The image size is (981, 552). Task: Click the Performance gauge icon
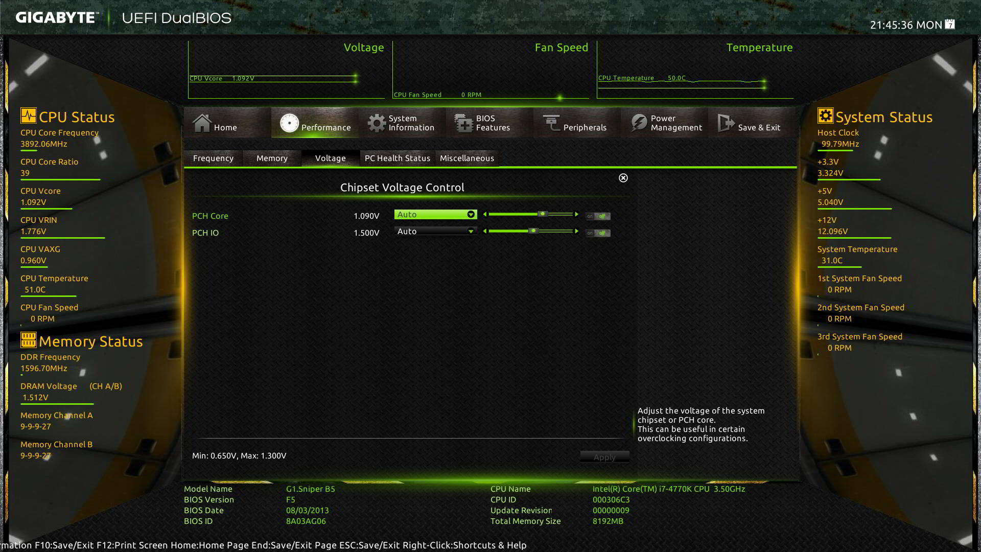coord(289,123)
